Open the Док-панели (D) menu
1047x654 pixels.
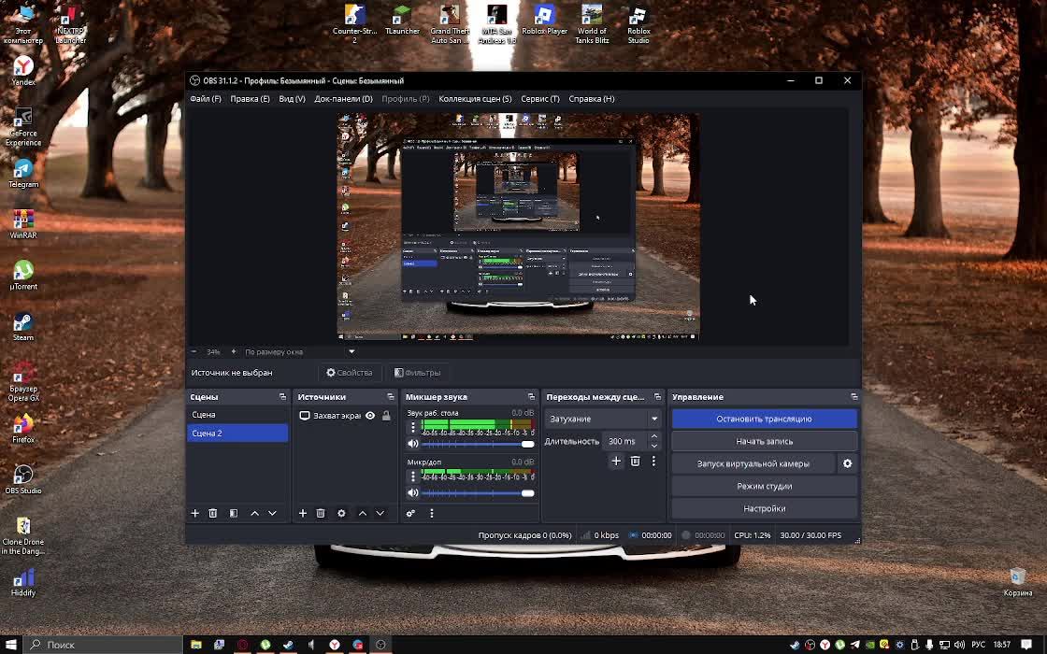tap(343, 99)
